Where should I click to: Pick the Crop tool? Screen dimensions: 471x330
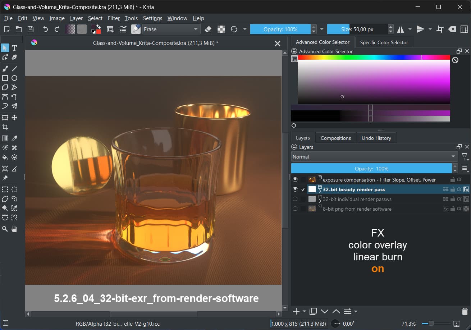click(5, 127)
